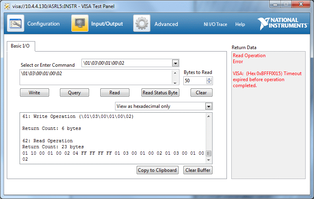Click the VISA timeout error message

[x=267, y=80]
